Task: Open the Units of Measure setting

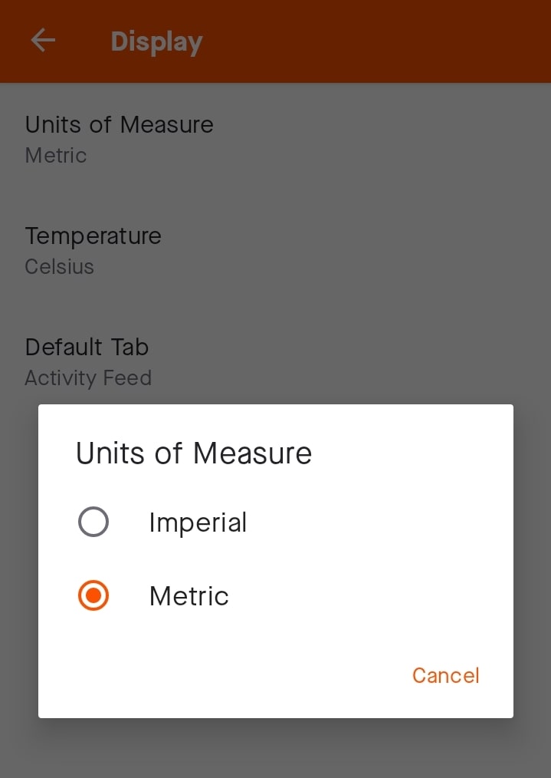Action: (119, 125)
